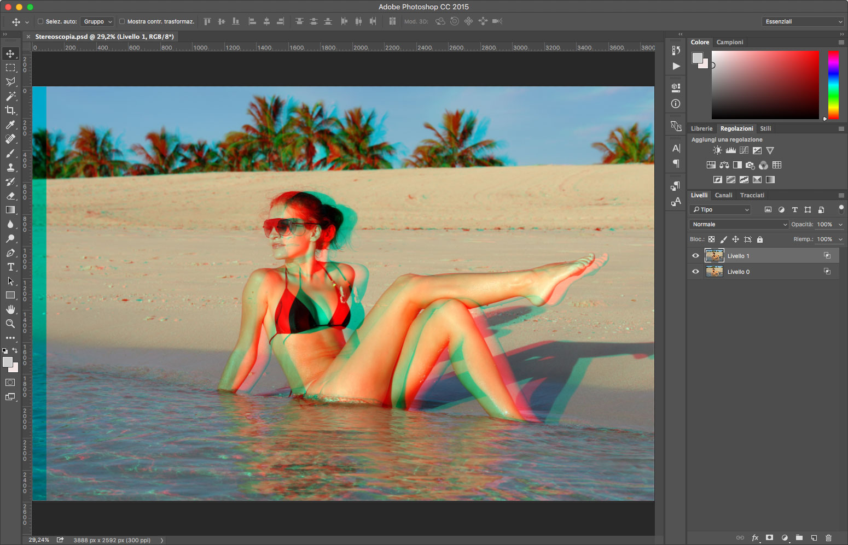The width and height of the screenshot is (848, 545).
Task: Select the Brush tool
Action: [x=10, y=153]
